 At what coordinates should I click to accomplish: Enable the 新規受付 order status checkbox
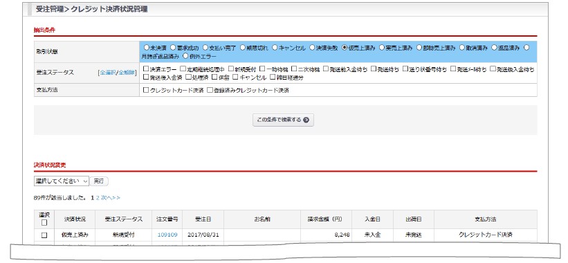click(x=231, y=69)
